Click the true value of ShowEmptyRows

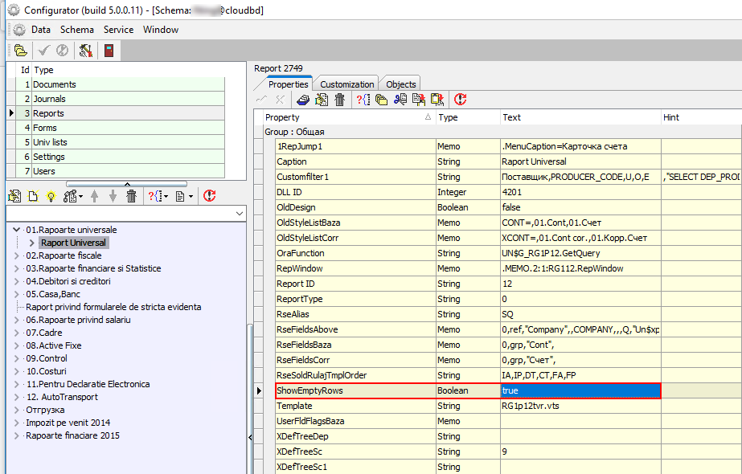coord(580,390)
